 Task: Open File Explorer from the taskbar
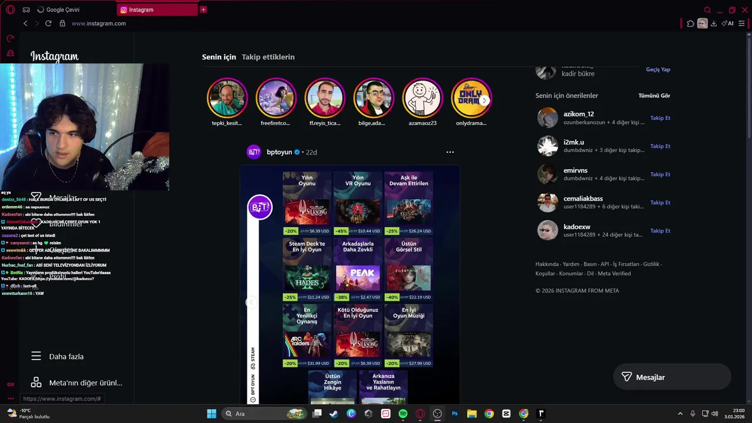(x=472, y=414)
